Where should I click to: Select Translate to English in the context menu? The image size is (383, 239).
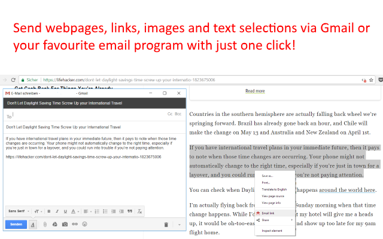coord(275,189)
